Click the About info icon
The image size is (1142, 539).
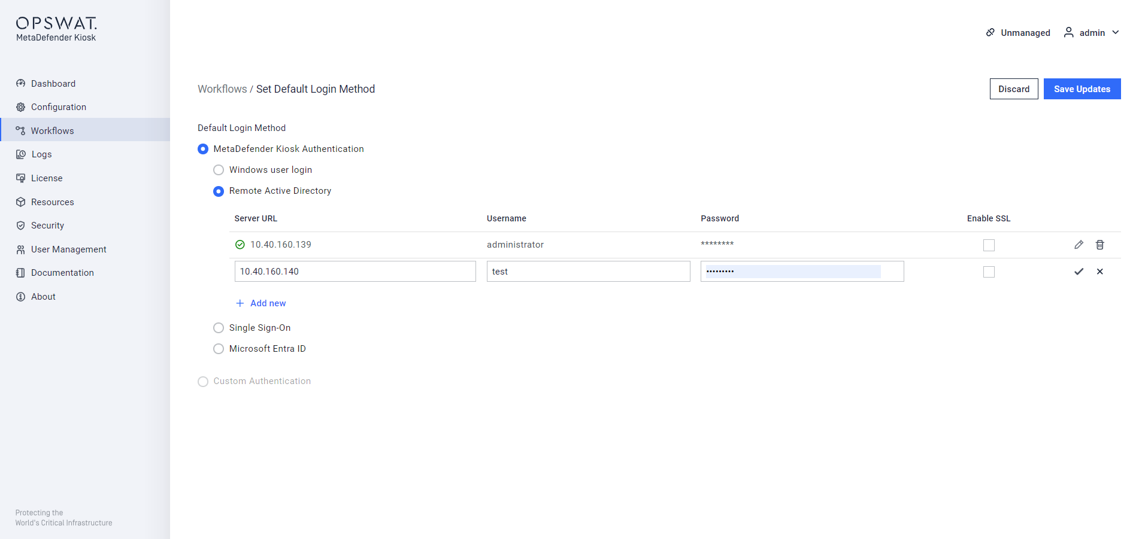[x=20, y=297]
